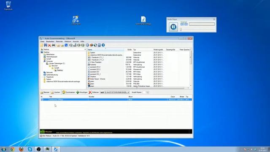The image size is (270, 152).
Task: Select the 2. Facebook LT1_1 row in the file list
Action: click(x=139, y=57)
